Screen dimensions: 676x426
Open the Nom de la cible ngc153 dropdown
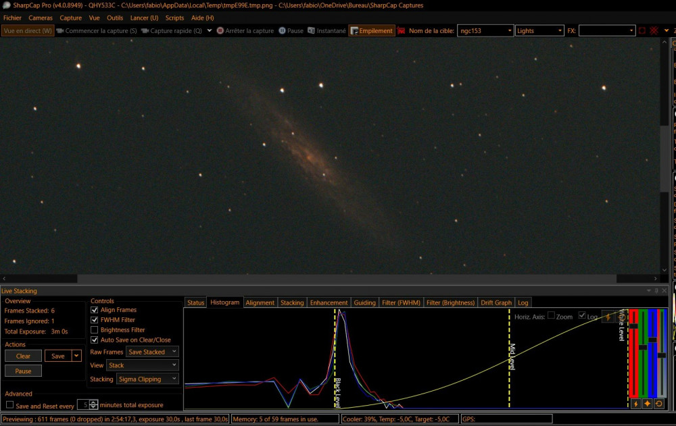[485, 30]
